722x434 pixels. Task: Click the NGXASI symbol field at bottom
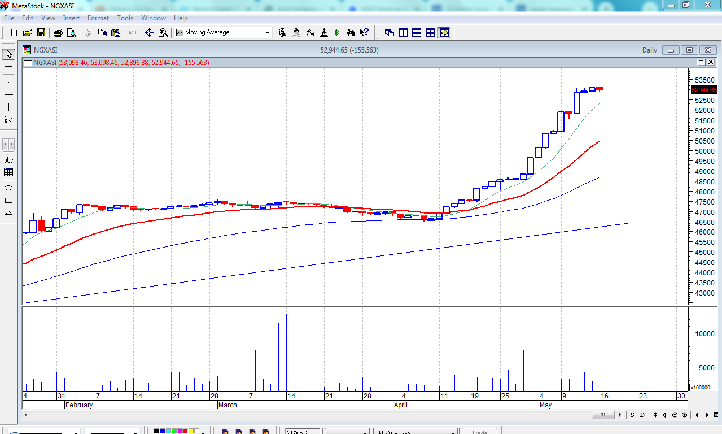pos(302,432)
